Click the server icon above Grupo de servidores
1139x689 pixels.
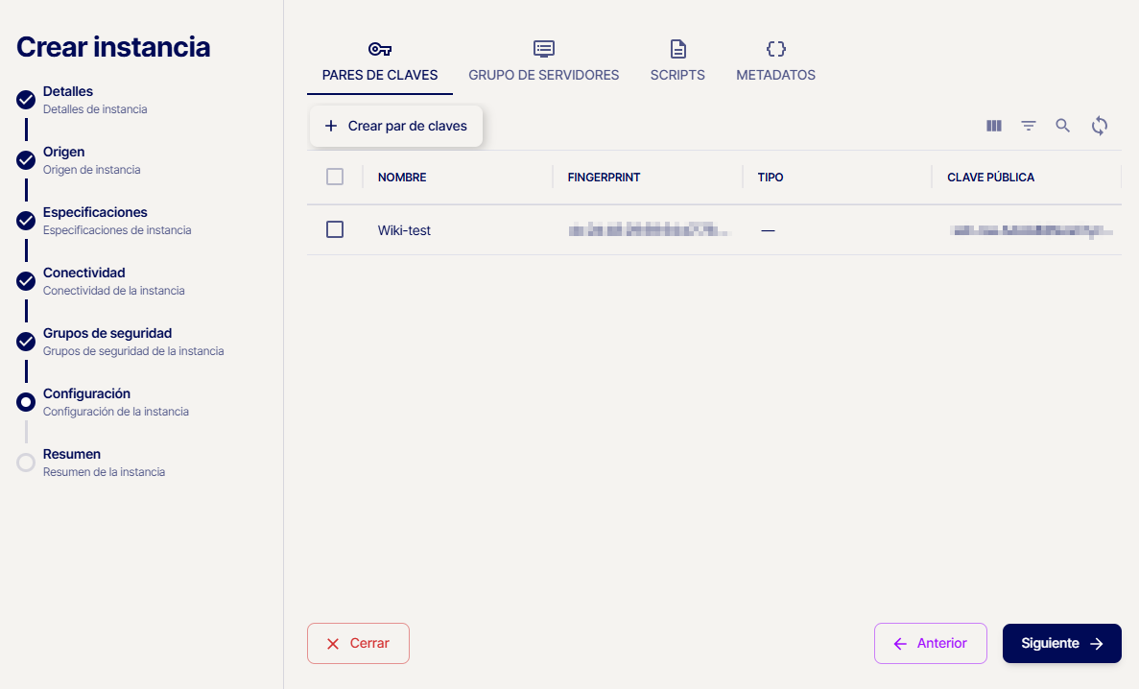[544, 49]
